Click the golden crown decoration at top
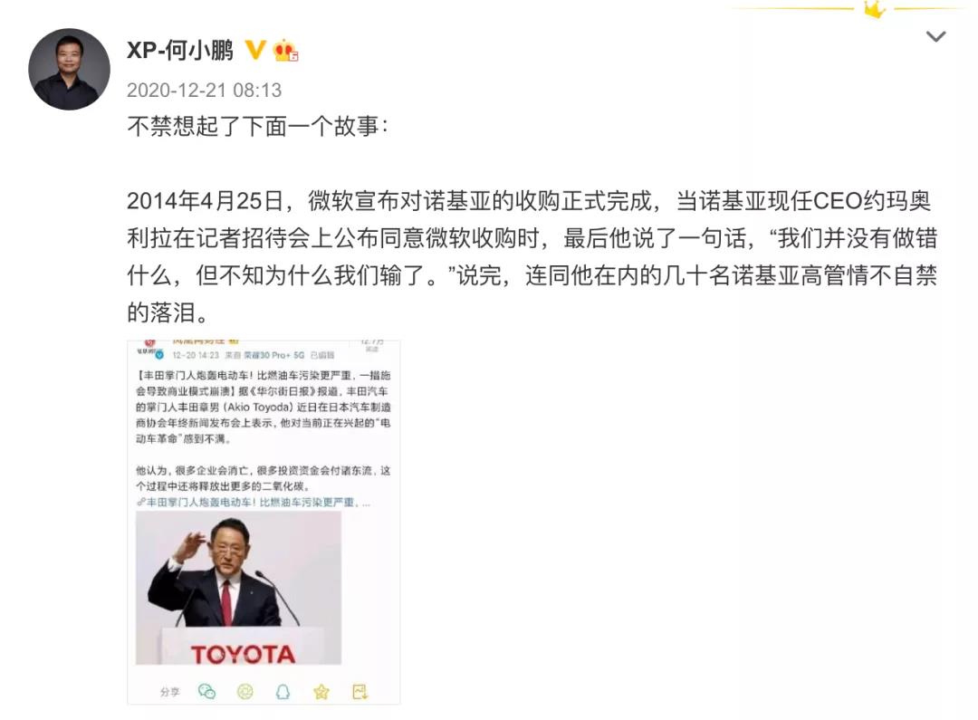 point(875,9)
